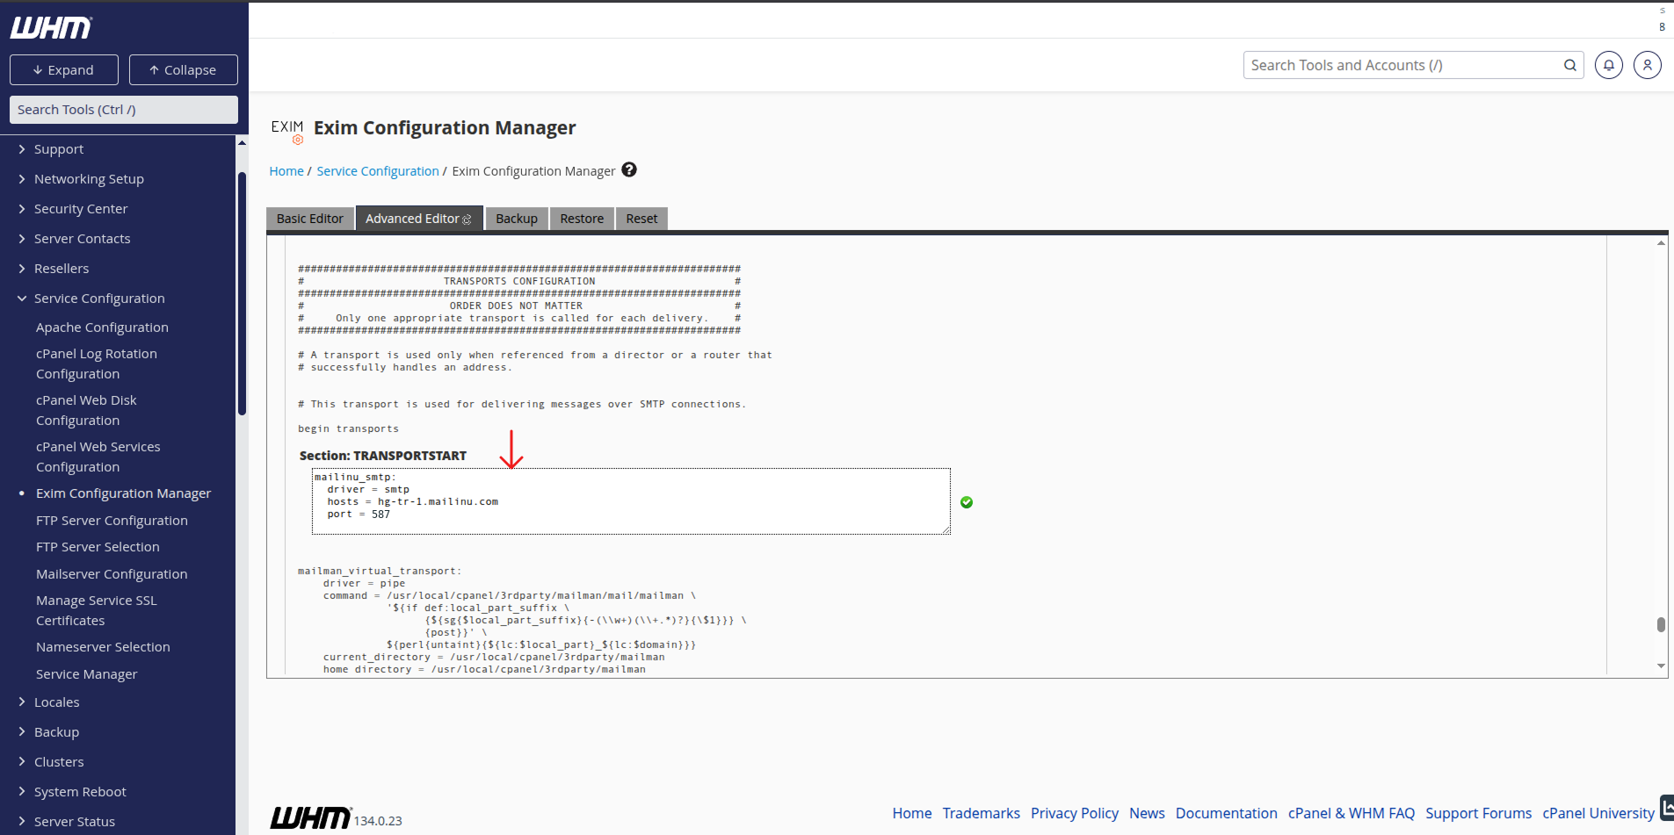Viewport: 1674px width, 835px height.
Task: Expand the Networking Setup section
Action: coord(89,179)
